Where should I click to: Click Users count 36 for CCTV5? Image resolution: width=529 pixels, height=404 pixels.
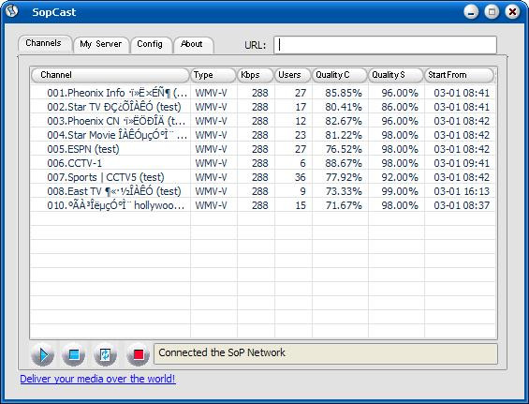tap(301, 177)
